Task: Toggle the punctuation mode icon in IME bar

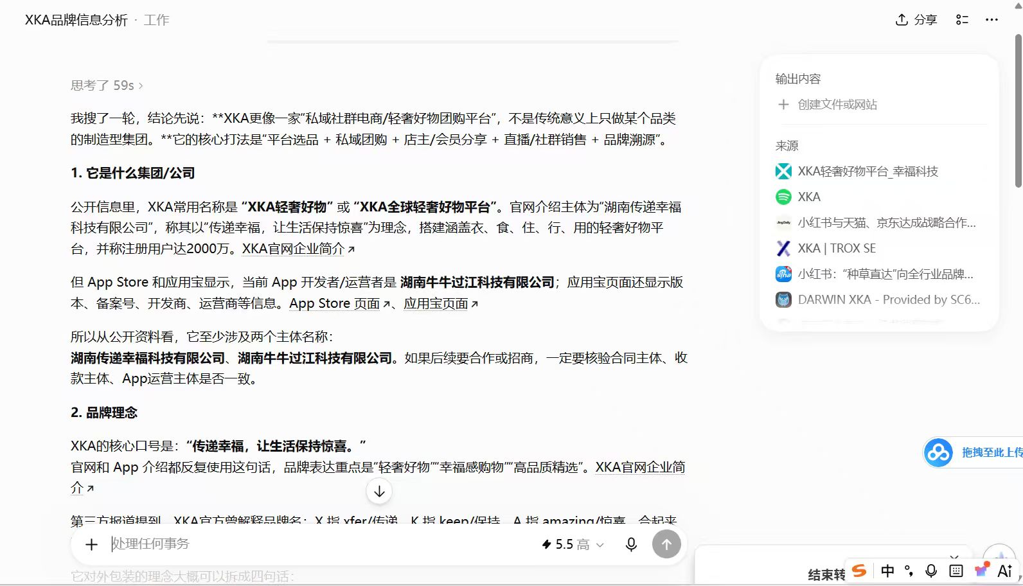Action: coord(909,571)
